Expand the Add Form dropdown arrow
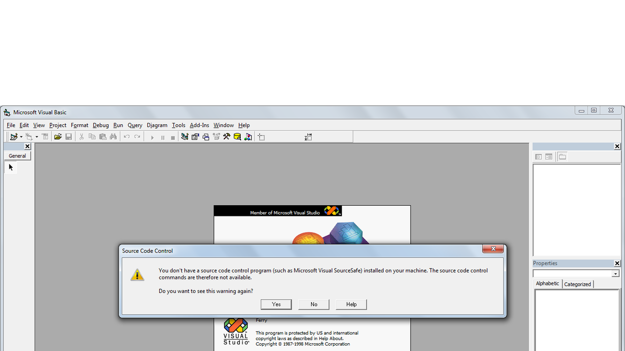This screenshot has height=351, width=625. click(x=37, y=137)
